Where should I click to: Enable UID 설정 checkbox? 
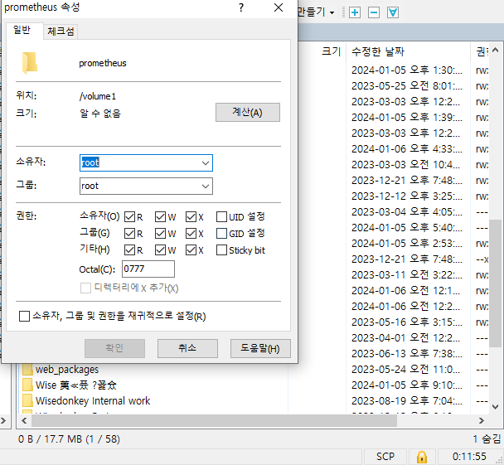[221, 217]
